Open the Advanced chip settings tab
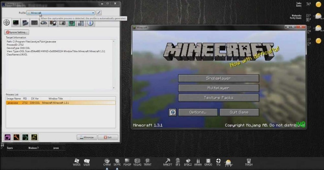The height and width of the screenshot is (170, 324). [72, 23]
